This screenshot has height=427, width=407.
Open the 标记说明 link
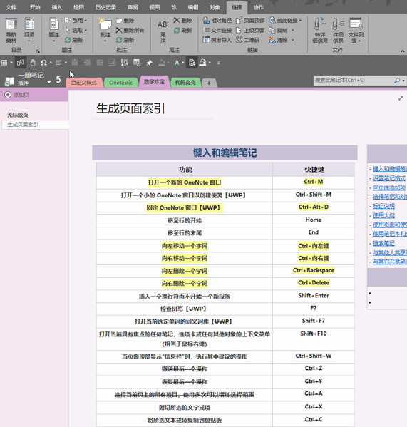(x=383, y=206)
